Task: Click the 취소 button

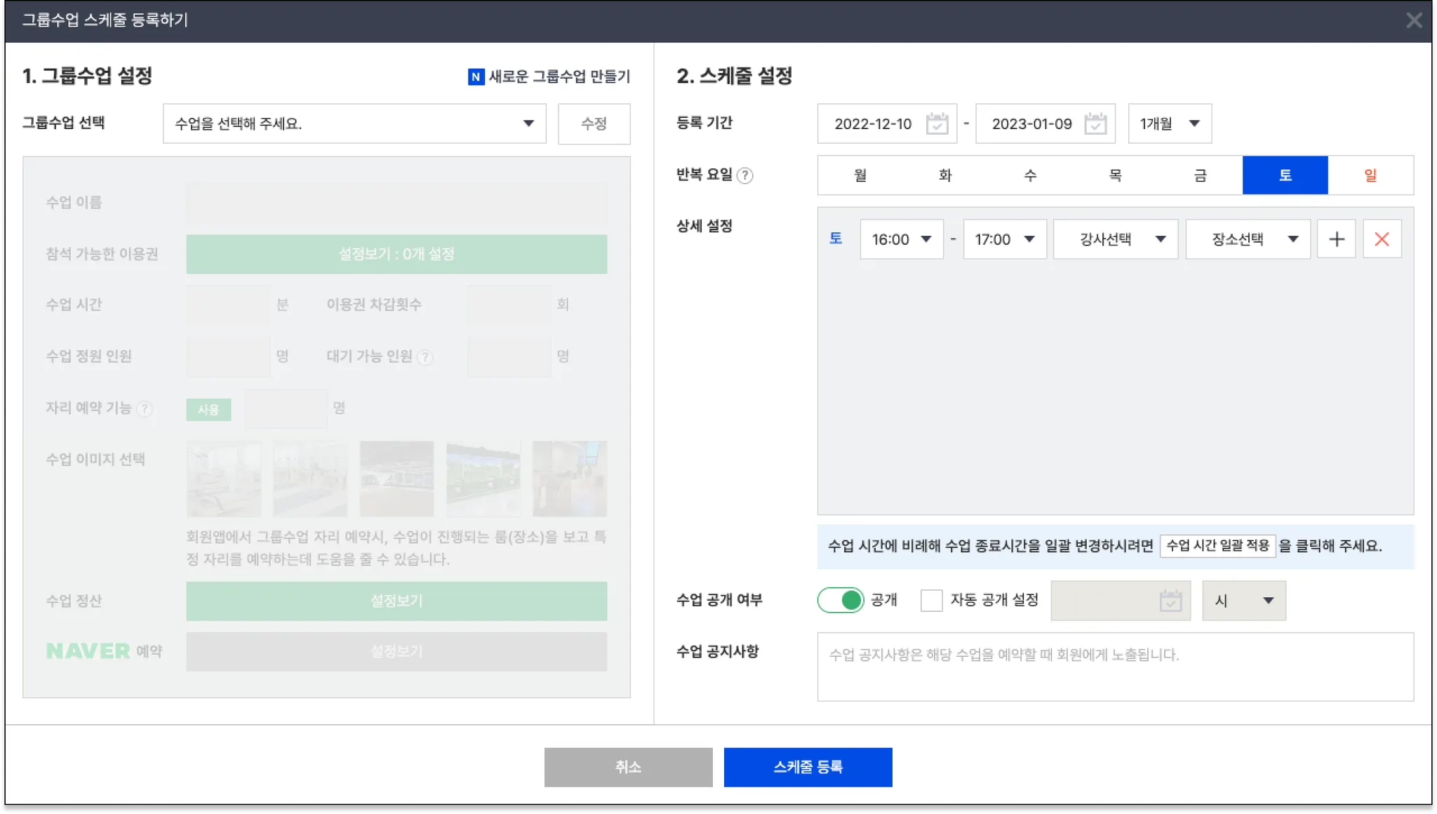Action: (x=628, y=767)
